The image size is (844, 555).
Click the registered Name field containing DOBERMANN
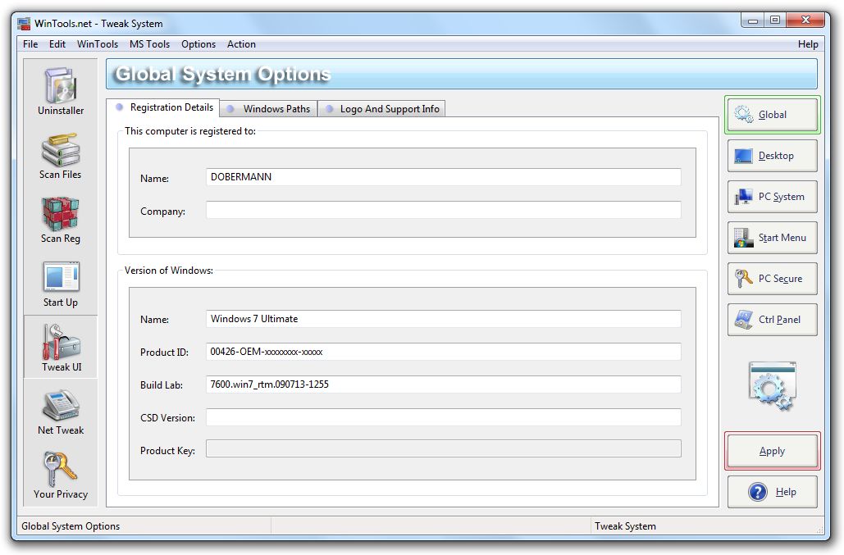[x=444, y=177]
